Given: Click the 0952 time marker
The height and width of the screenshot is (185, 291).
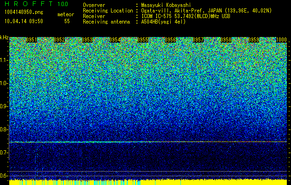Looking at the screenshot, I should (x=59, y=40).
